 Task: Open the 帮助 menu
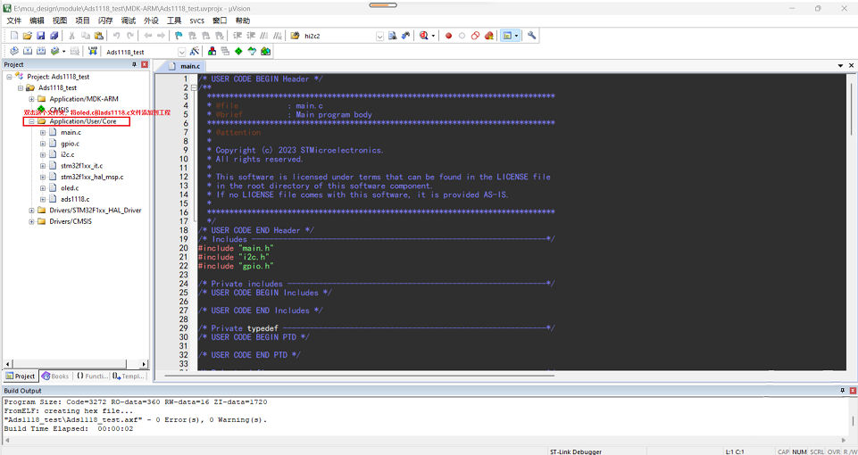[x=243, y=21]
